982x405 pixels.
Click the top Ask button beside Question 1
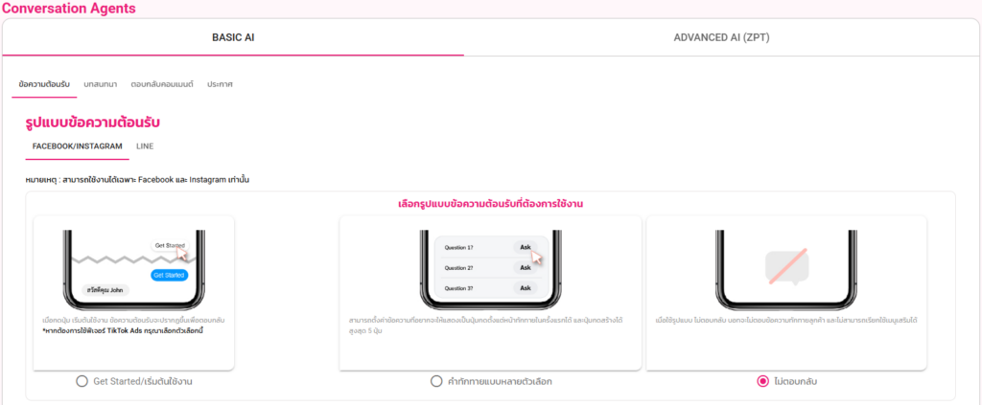coord(525,247)
